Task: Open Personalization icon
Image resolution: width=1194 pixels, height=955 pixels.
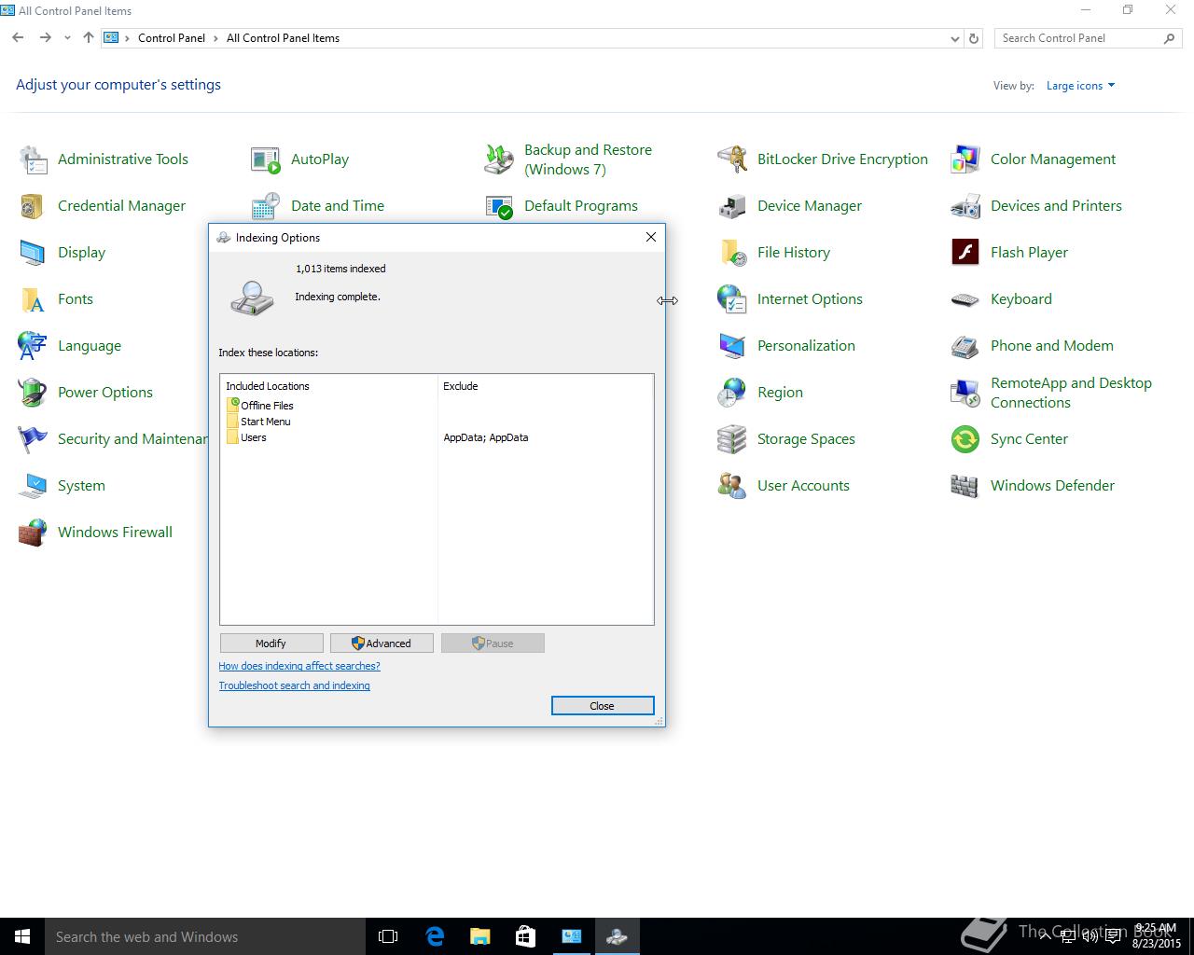Action: (x=732, y=346)
